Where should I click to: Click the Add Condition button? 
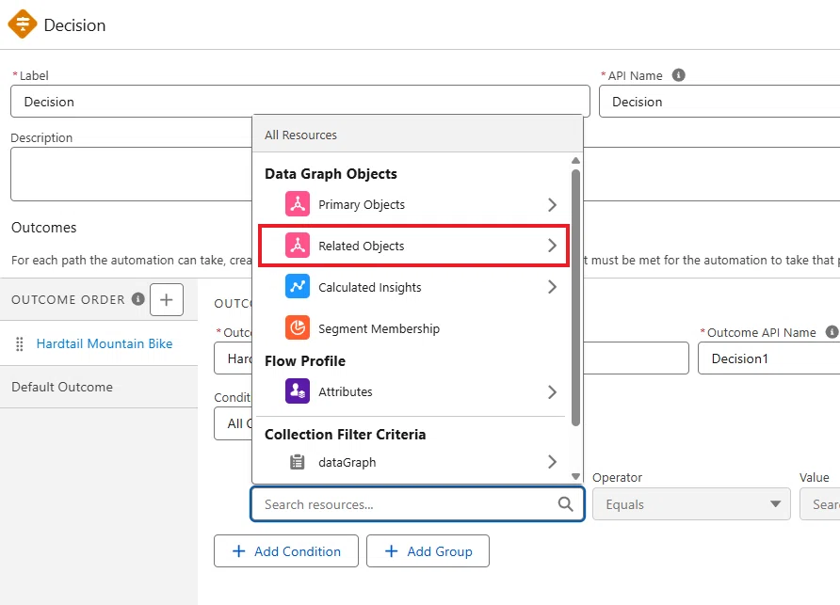point(286,551)
